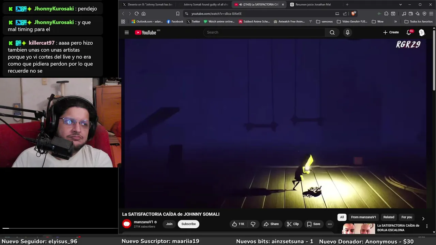Viewport: 436px width, 245px height.
Task: Open new browser tab with plus
Action: (347, 4)
